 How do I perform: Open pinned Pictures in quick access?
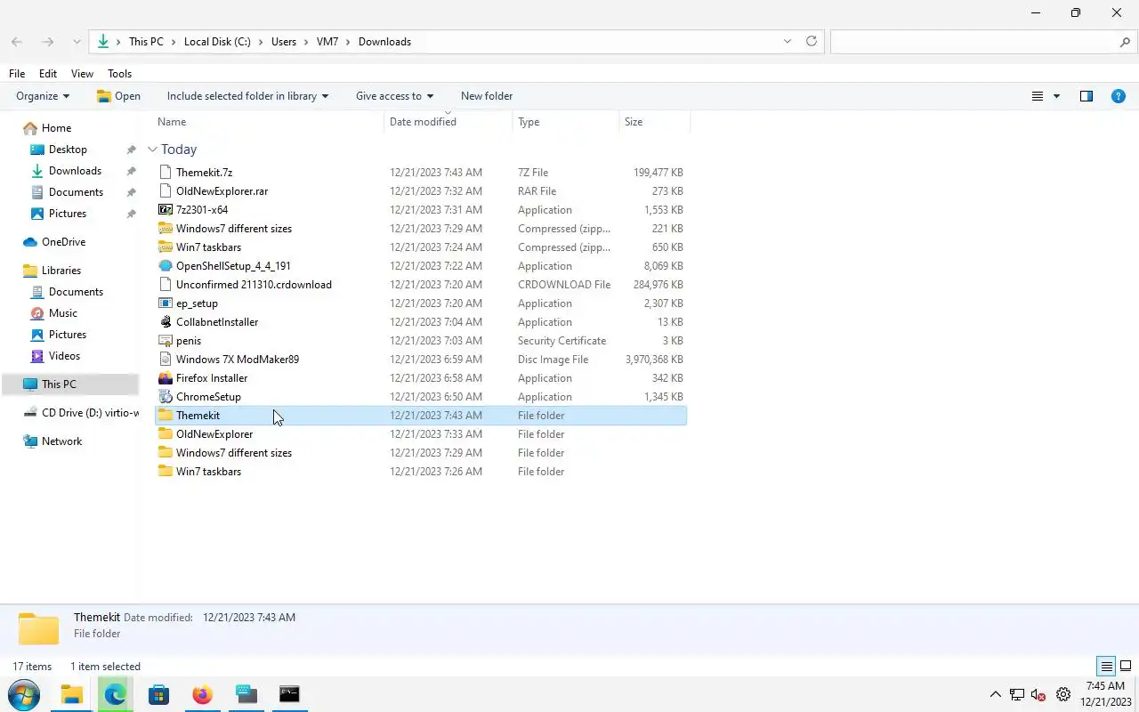[68, 214]
